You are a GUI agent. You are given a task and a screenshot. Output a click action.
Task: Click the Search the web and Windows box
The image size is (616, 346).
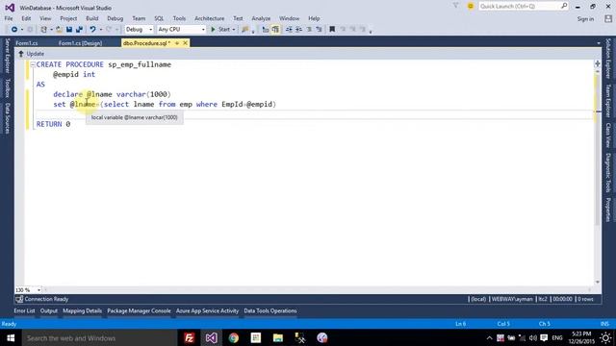pyautogui.click(x=100, y=337)
